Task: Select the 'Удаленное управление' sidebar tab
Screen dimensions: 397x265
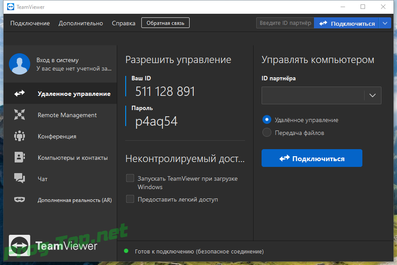Action: (x=60, y=93)
